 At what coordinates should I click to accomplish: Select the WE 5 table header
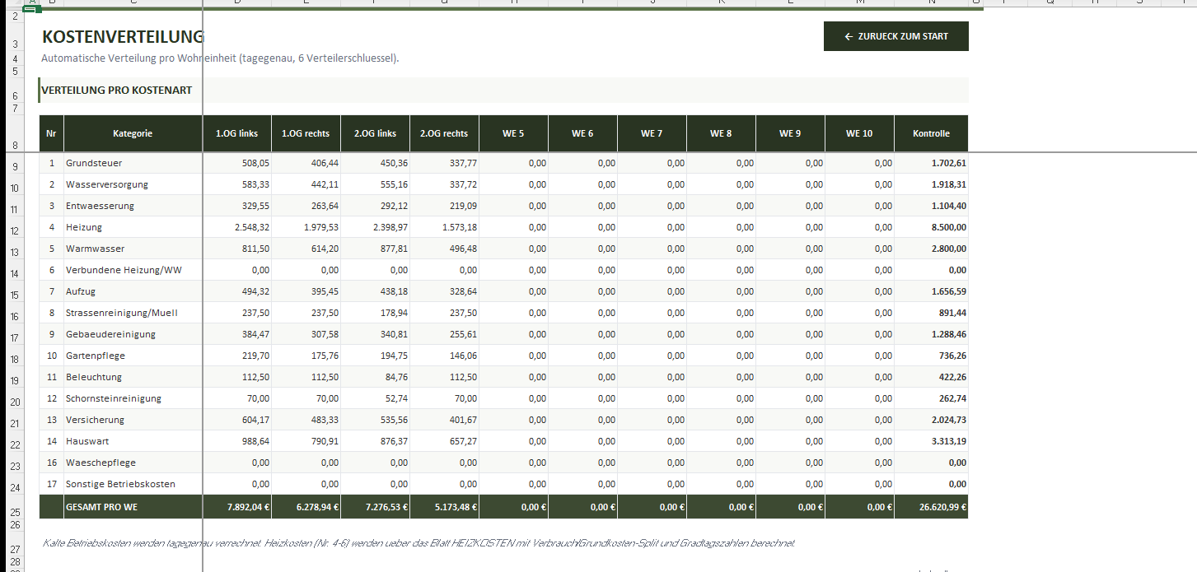[x=512, y=133]
